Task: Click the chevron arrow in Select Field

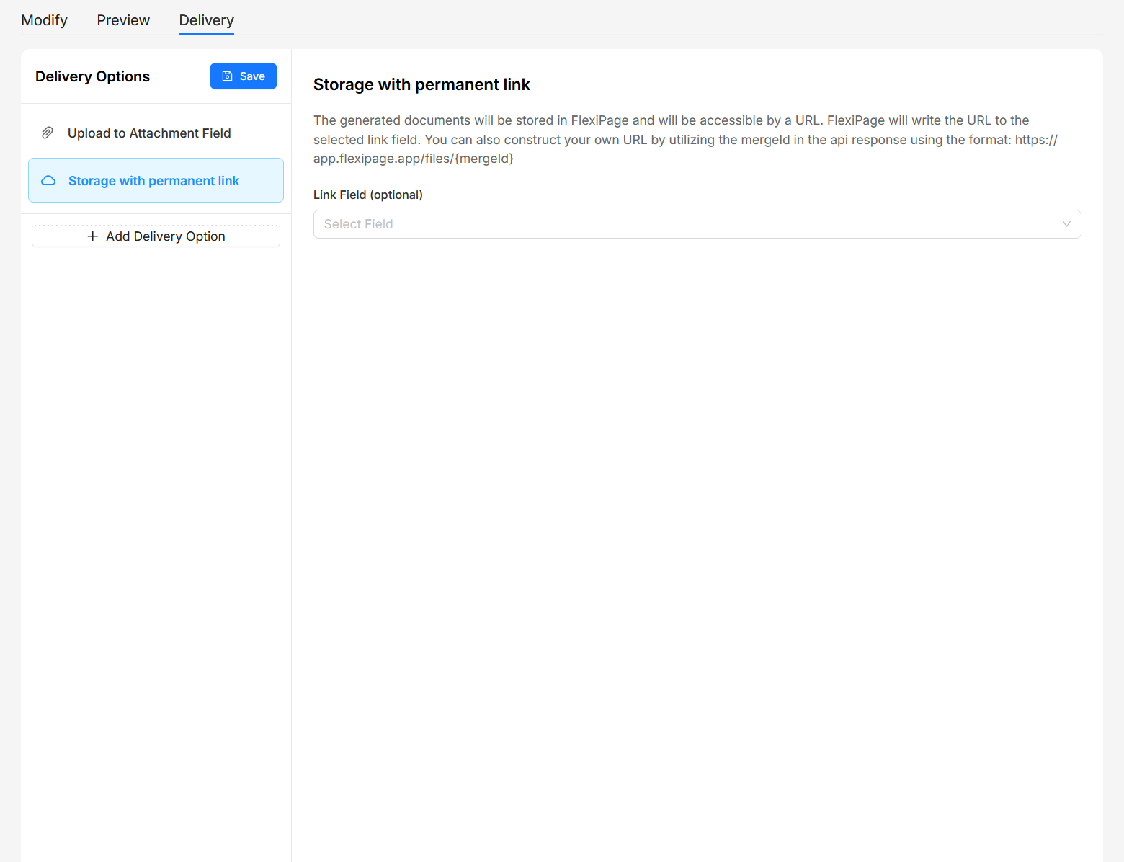Action: click(1066, 224)
